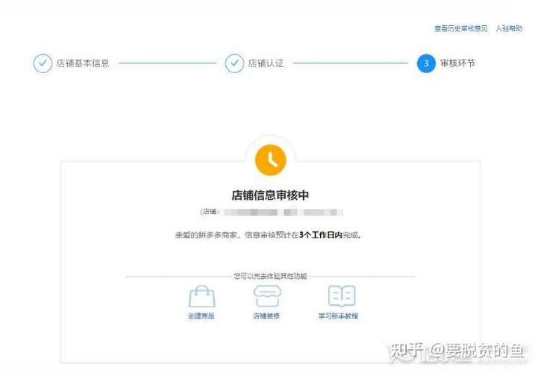538x373 pixels.
Task: Select the 店铺认证 step label
Action: tap(266, 63)
